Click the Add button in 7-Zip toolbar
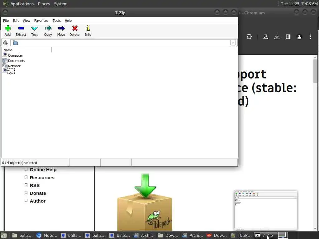The image size is (319, 239). [x=8, y=31]
